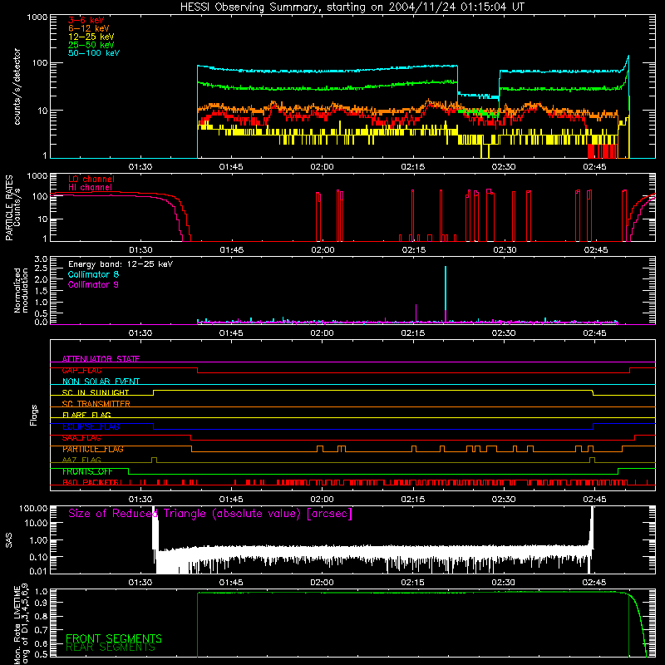Select the yellow 12-25 keV legend label
The image size is (665, 665).
click(91, 37)
